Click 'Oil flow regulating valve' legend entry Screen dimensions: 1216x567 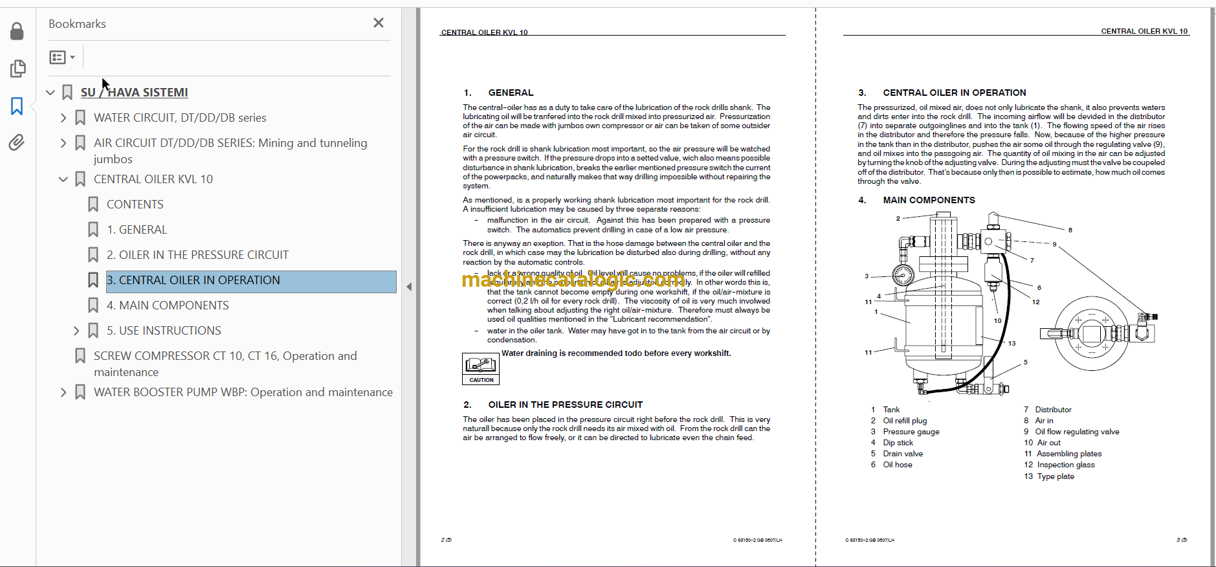(1077, 432)
